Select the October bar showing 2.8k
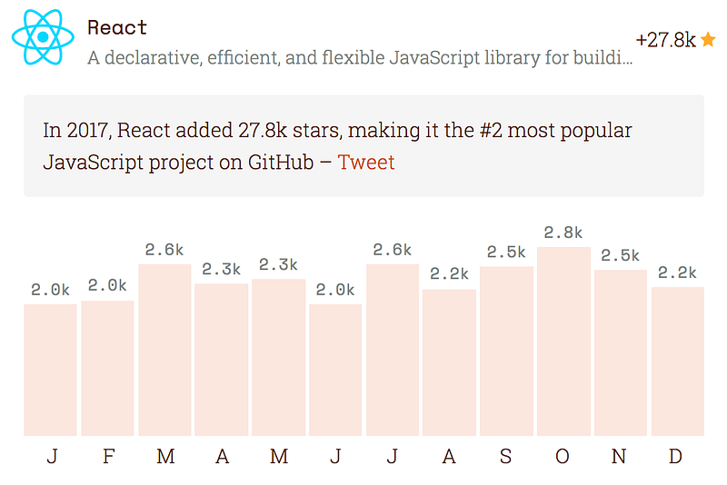Image resolution: width=727 pixels, height=485 pixels. click(x=563, y=341)
